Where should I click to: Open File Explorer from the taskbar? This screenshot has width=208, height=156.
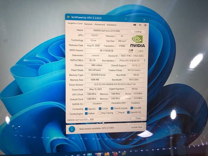point(107,154)
